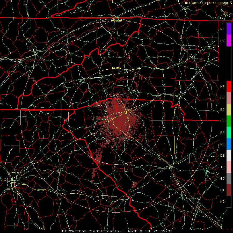Click the UK magenta legend swatch
The image size is (233, 233).
tap(229, 41)
